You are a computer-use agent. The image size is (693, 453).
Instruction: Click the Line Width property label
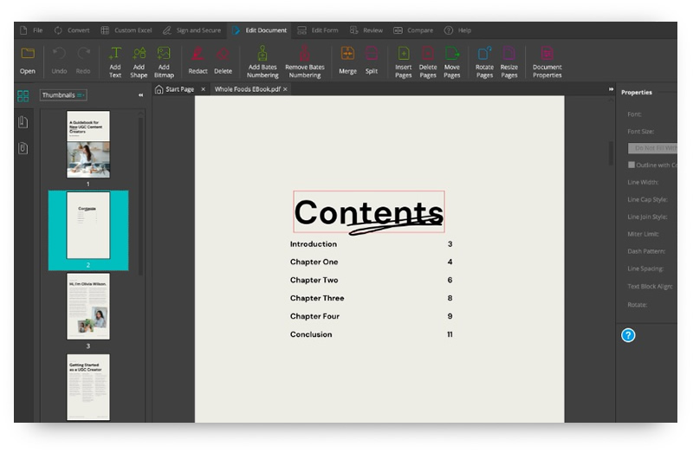[x=643, y=182]
